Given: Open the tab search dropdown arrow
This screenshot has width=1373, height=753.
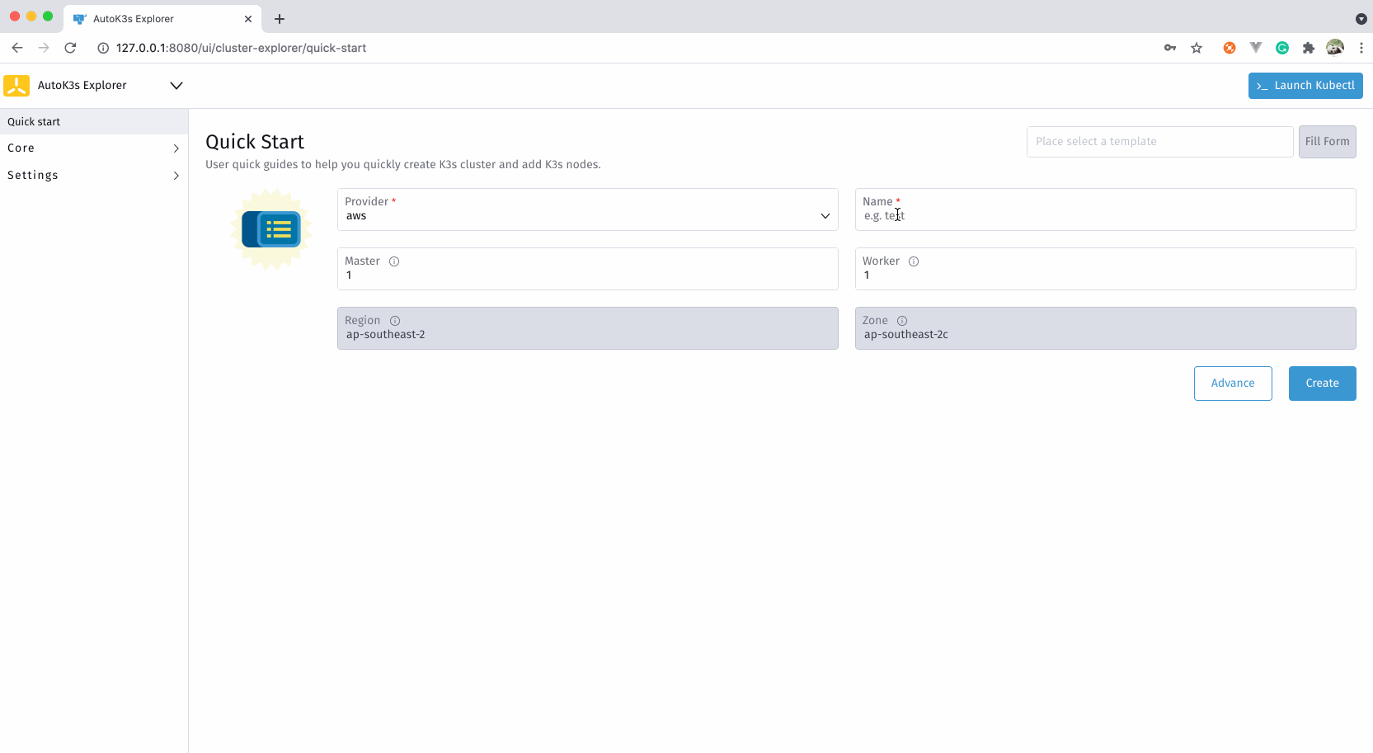Looking at the screenshot, I should point(1361,19).
